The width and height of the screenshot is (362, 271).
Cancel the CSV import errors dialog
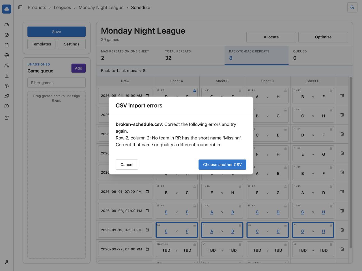click(127, 165)
